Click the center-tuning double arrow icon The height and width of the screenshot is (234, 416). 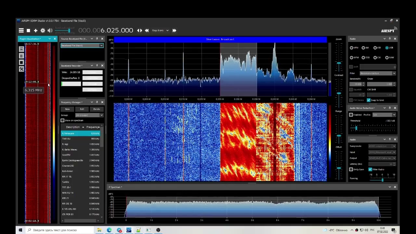(x=139, y=31)
